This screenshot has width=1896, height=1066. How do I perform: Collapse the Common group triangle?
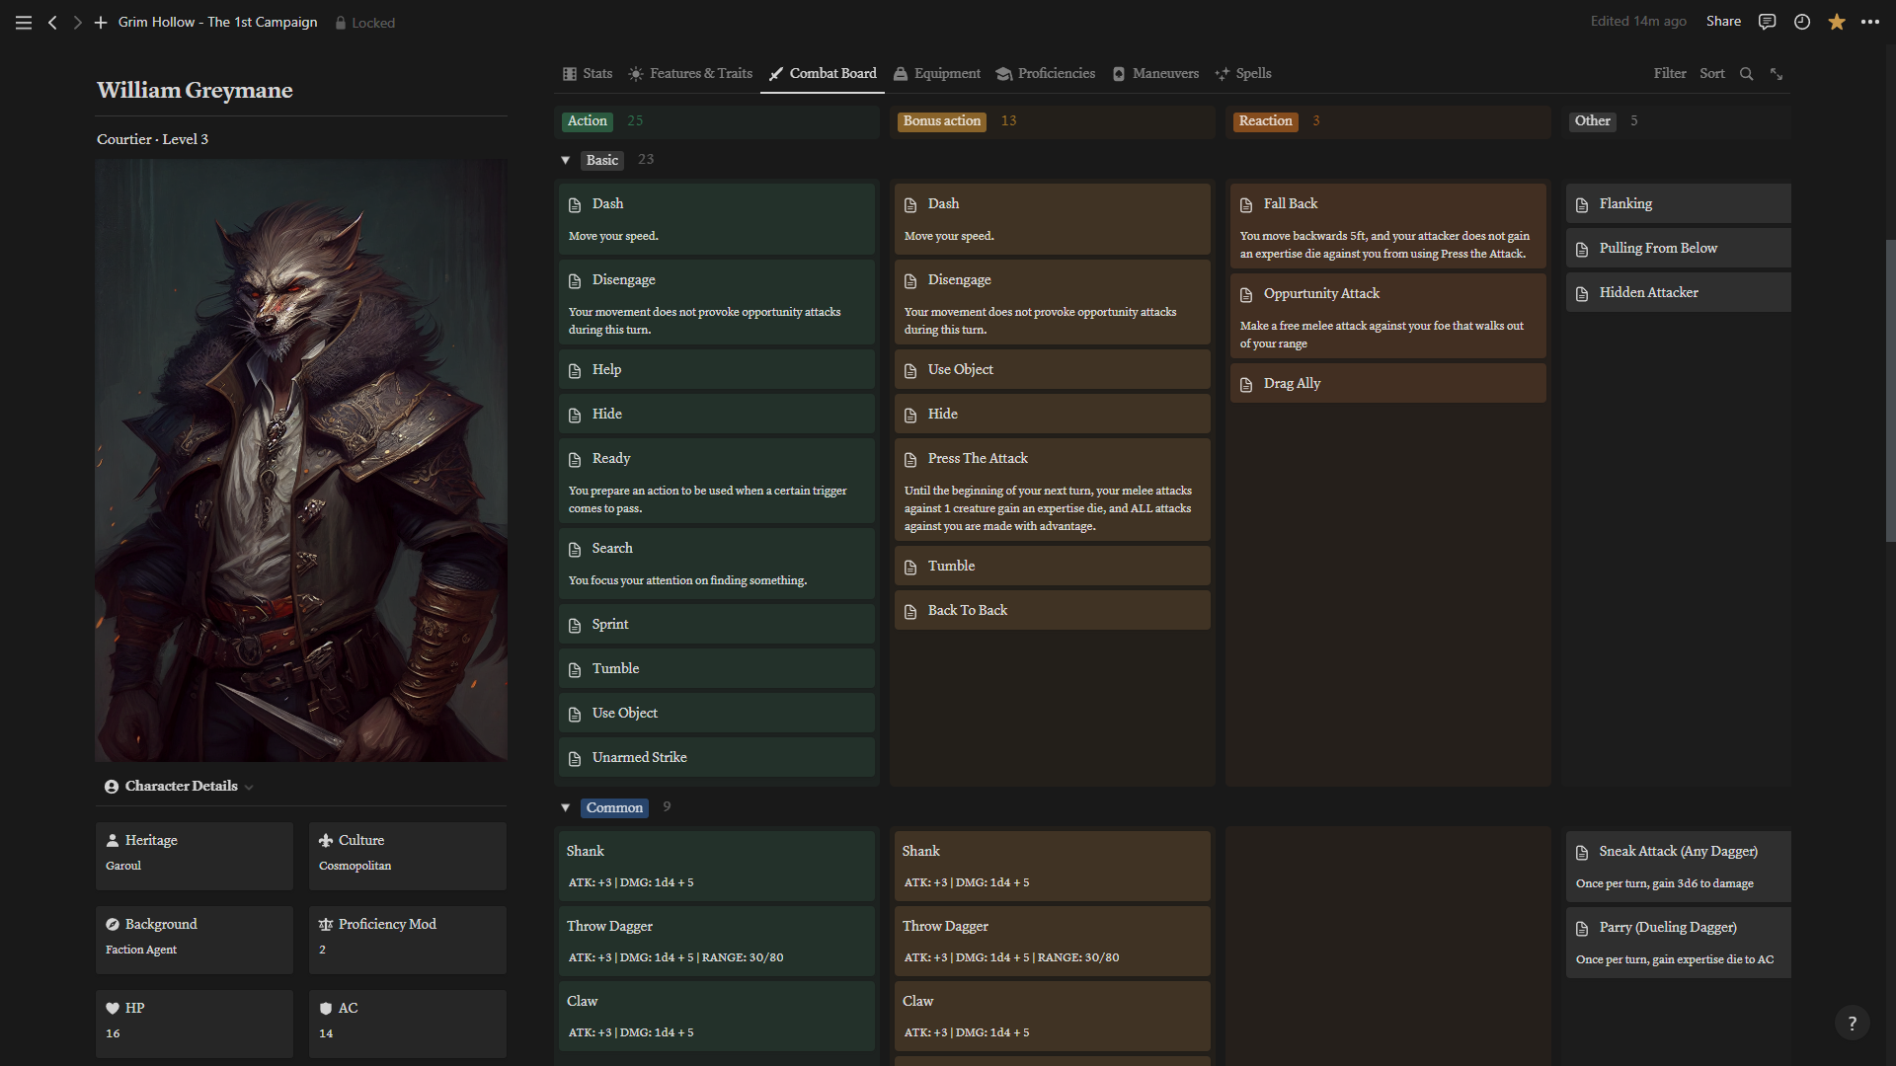[x=565, y=807]
